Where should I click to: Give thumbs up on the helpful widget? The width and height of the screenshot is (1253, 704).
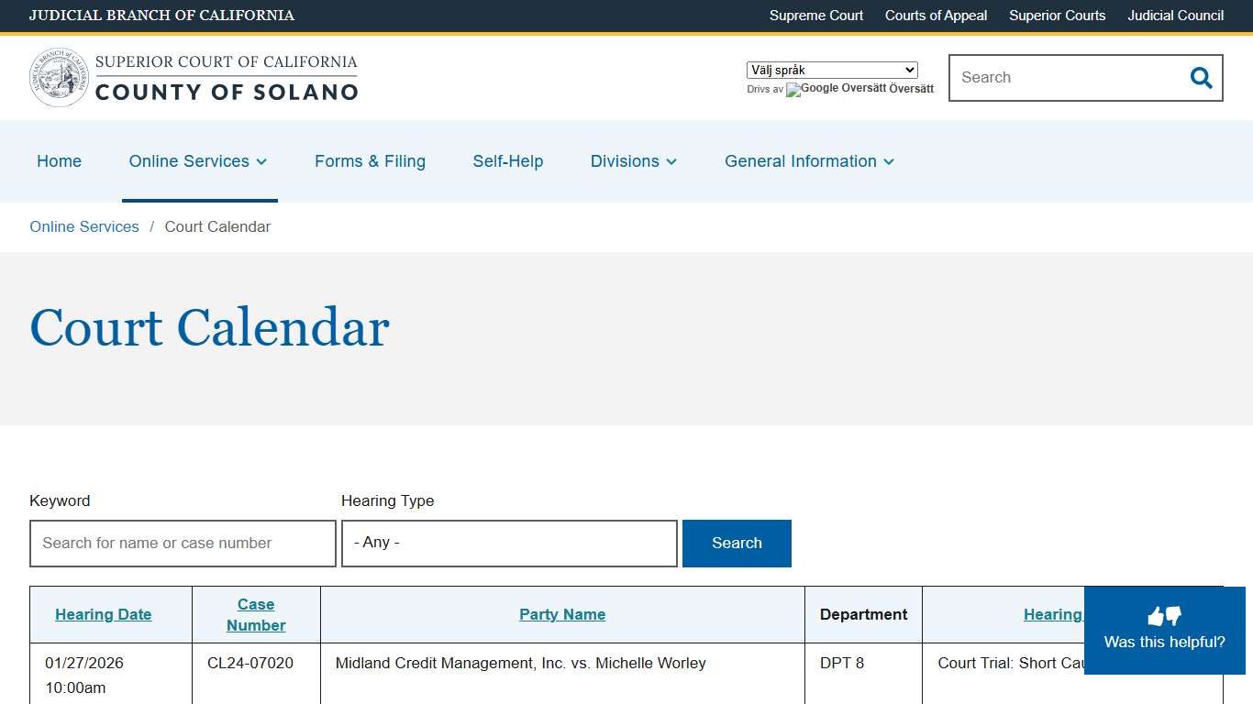tap(1156, 616)
